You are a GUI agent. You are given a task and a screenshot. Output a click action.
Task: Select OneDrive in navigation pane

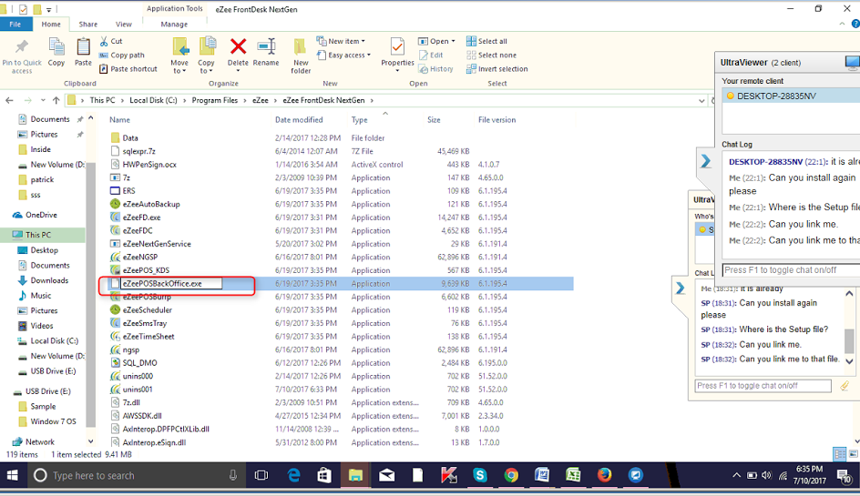coord(36,215)
